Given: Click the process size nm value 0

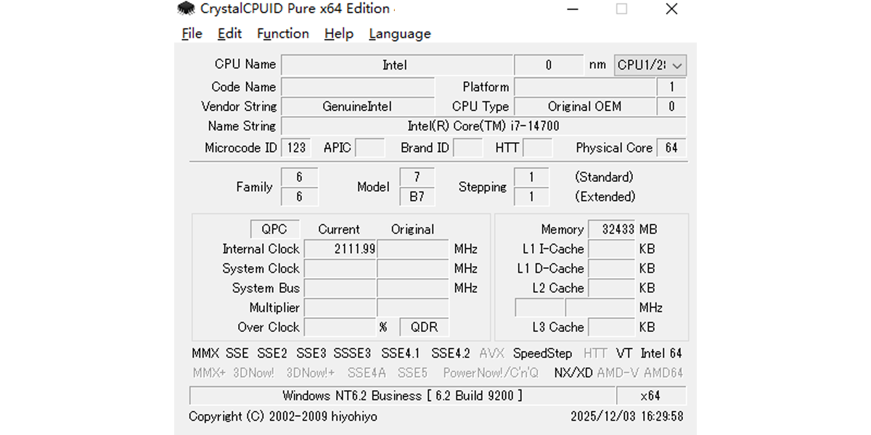Looking at the screenshot, I should click(549, 65).
